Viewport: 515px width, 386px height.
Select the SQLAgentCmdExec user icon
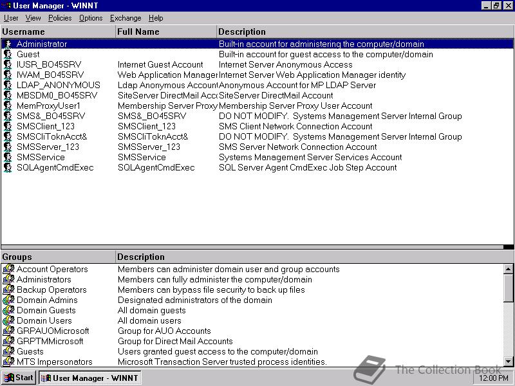8,167
